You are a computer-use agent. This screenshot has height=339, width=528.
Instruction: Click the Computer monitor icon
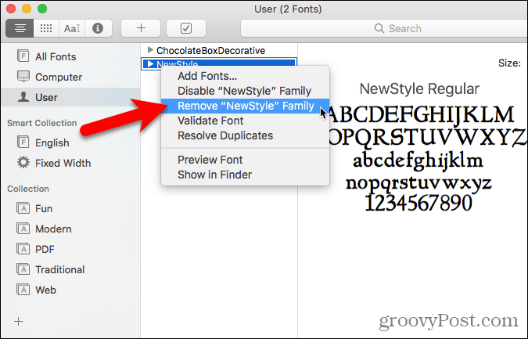point(23,77)
